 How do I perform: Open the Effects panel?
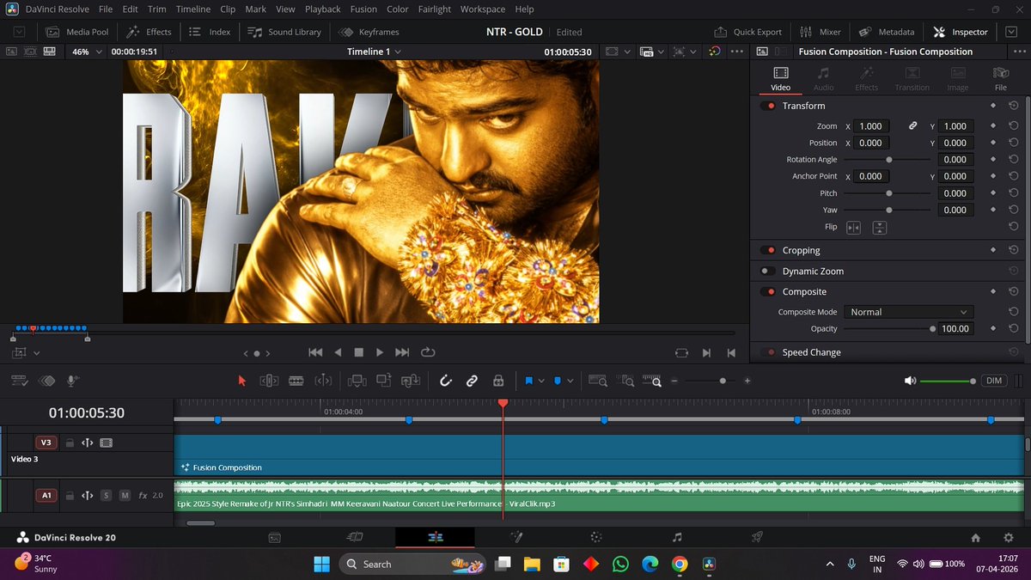(x=149, y=32)
